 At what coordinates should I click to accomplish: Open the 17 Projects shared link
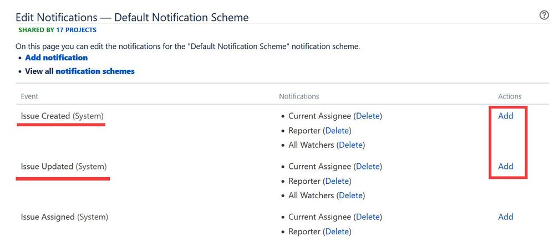click(76, 30)
